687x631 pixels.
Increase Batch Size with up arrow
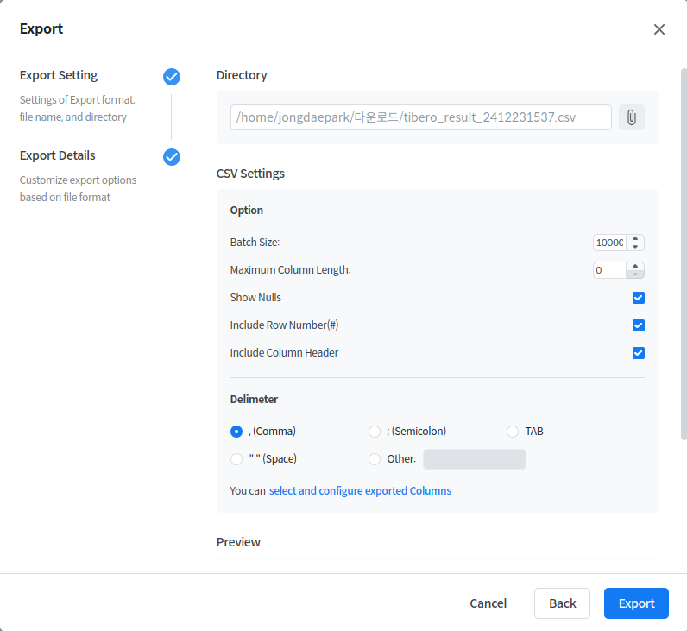[x=635, y=238]
